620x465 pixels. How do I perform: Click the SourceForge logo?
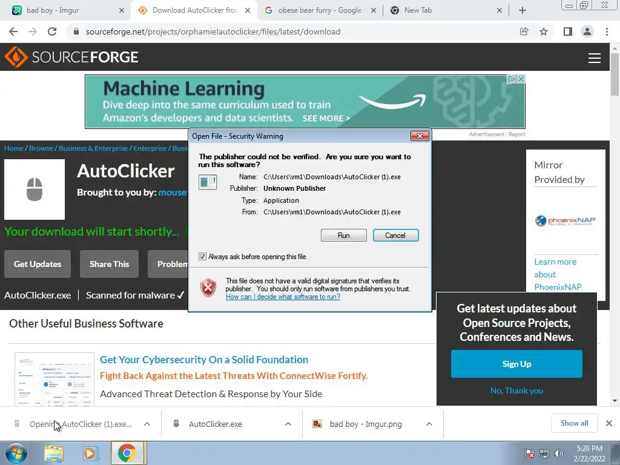71,58
